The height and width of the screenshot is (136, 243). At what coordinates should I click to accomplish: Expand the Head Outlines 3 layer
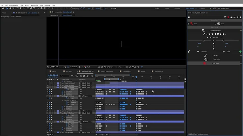click(x=56, y=83)
